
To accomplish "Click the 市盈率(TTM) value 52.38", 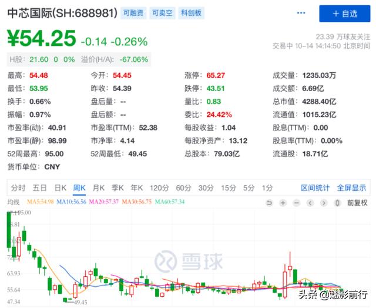I will [148, 128].
